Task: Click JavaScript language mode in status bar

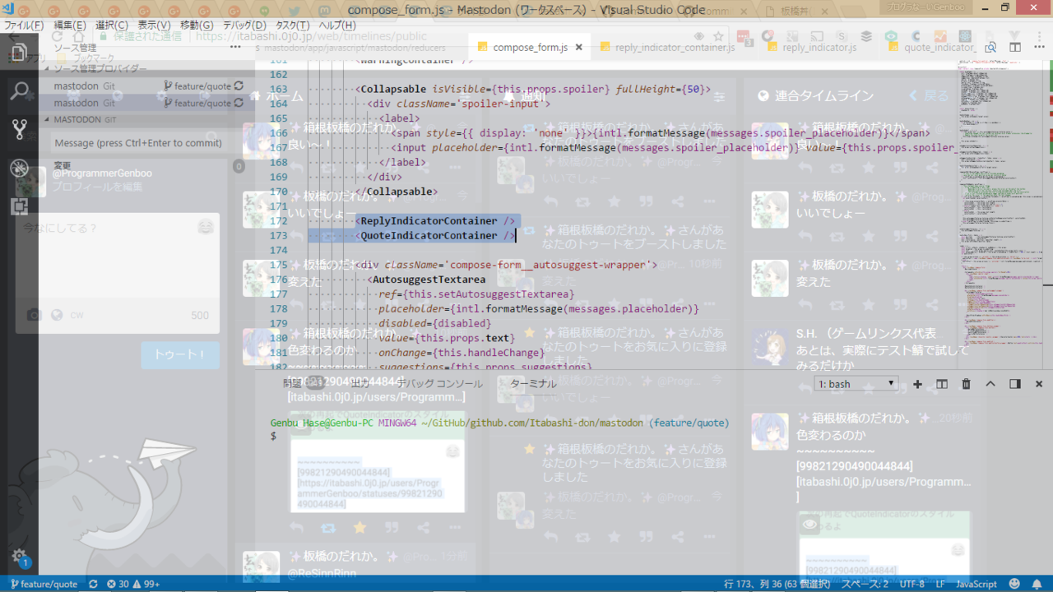Action: pos(976,584)
